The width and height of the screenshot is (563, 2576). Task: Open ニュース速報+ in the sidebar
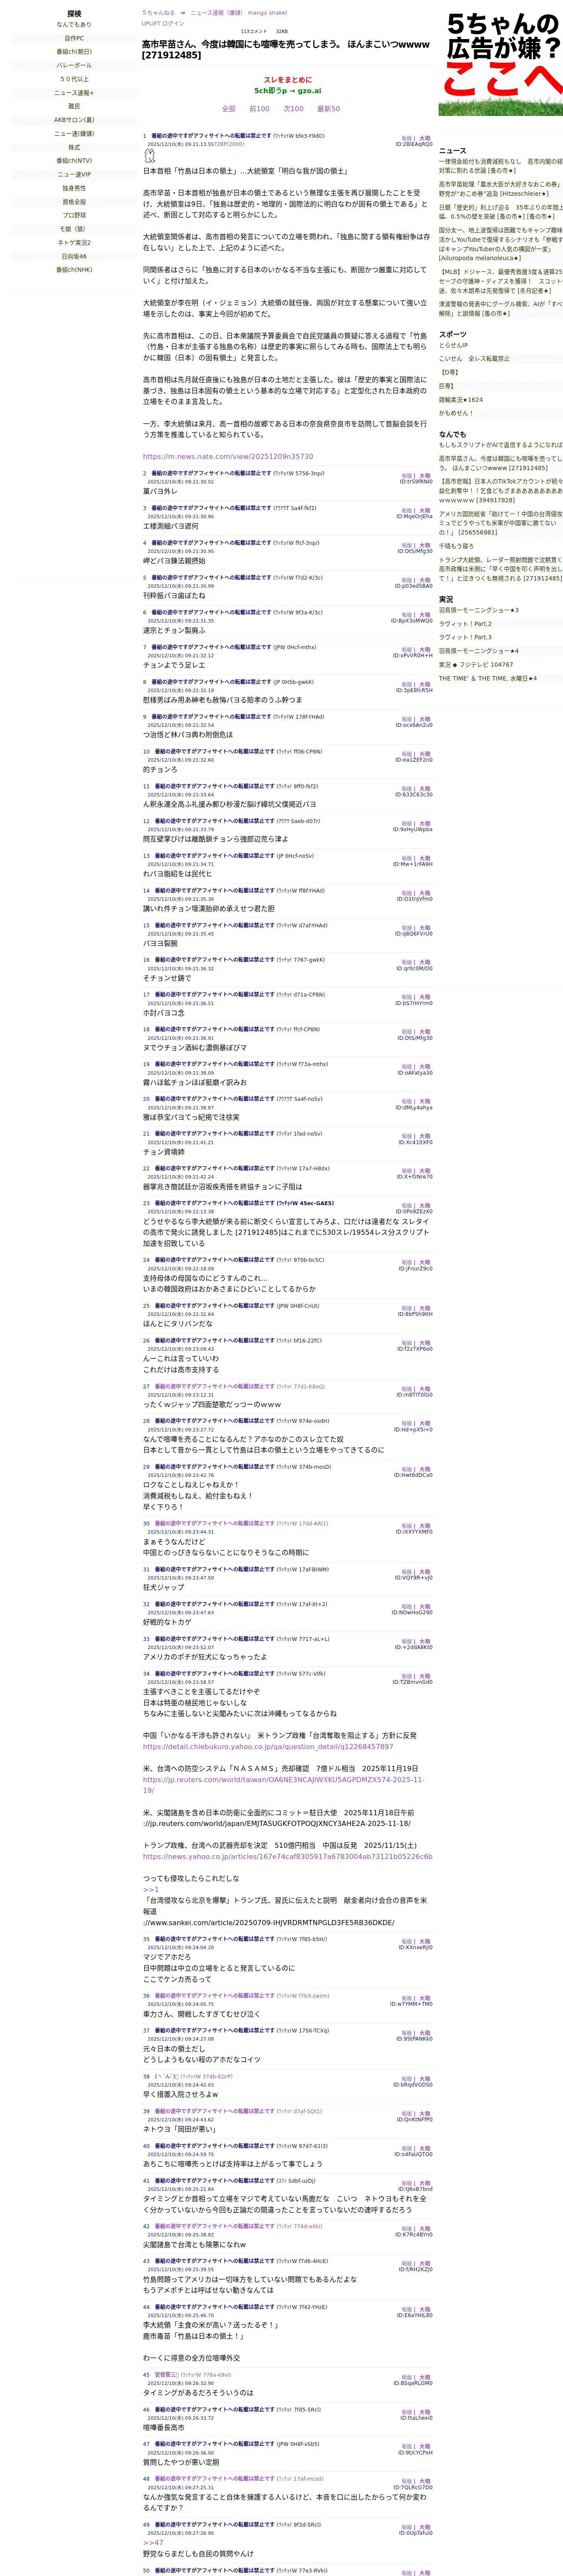coord(74,93)
